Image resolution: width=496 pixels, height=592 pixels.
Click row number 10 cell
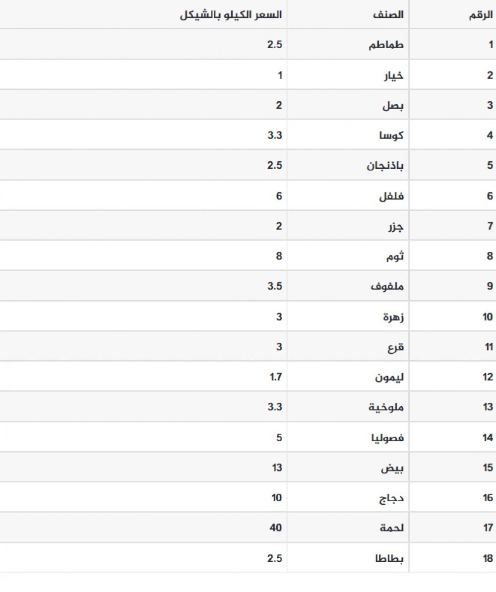pyautogui.click(x=488, y=317)
